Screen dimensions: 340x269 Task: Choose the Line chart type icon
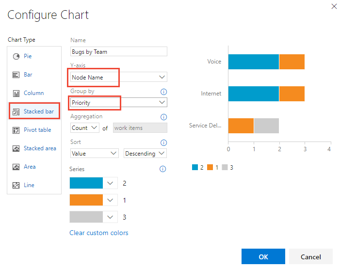(x=16, y=185)
